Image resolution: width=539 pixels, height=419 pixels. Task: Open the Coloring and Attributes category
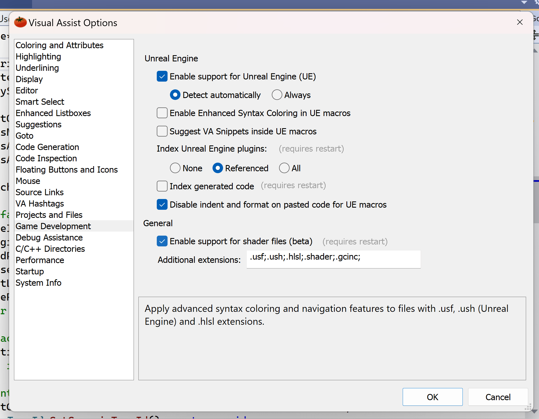click(60, 45)
